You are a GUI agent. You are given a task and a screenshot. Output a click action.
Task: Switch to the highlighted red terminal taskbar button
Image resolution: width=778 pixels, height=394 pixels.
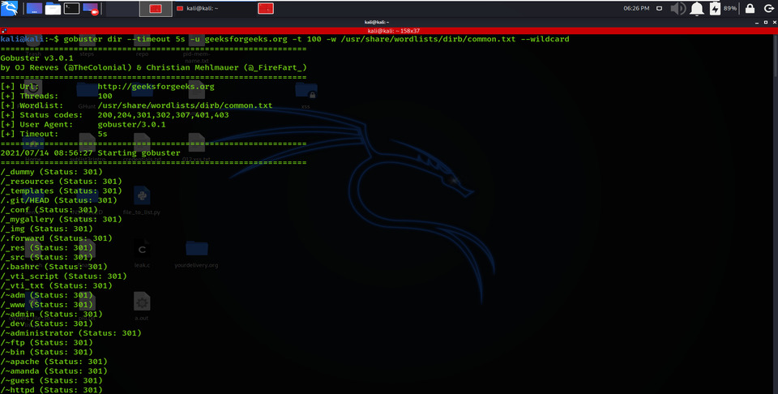click(156, 8)
